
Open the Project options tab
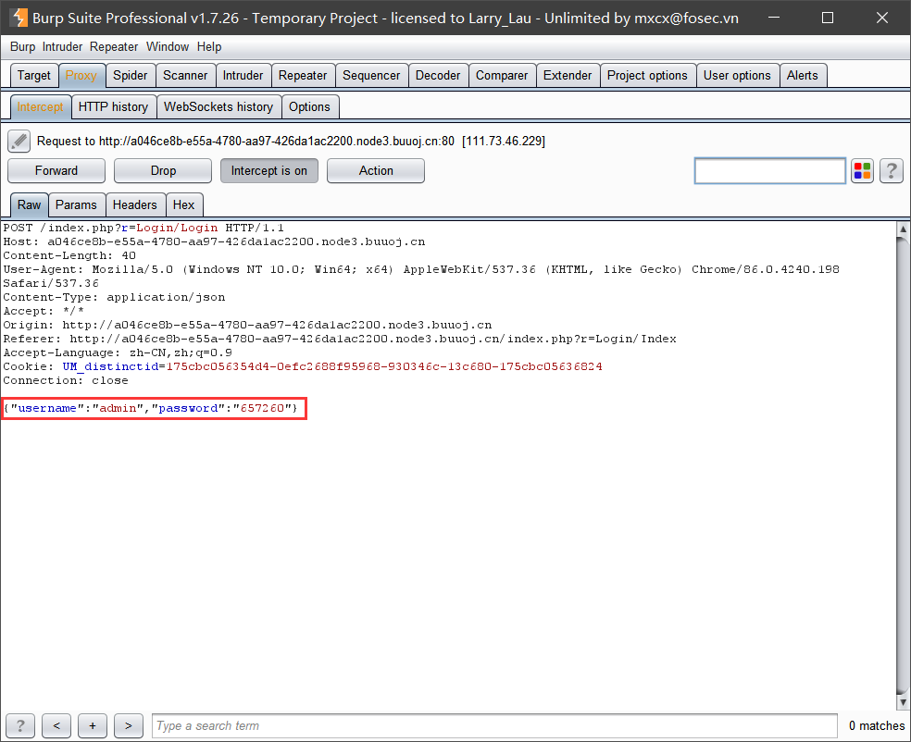pyautogui.click(x=647, y=76)
